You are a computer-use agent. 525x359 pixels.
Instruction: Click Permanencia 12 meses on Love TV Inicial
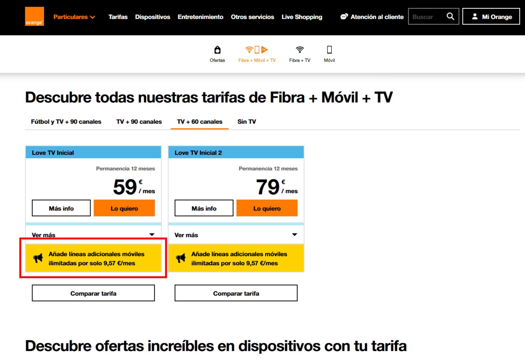coord(125,169)
